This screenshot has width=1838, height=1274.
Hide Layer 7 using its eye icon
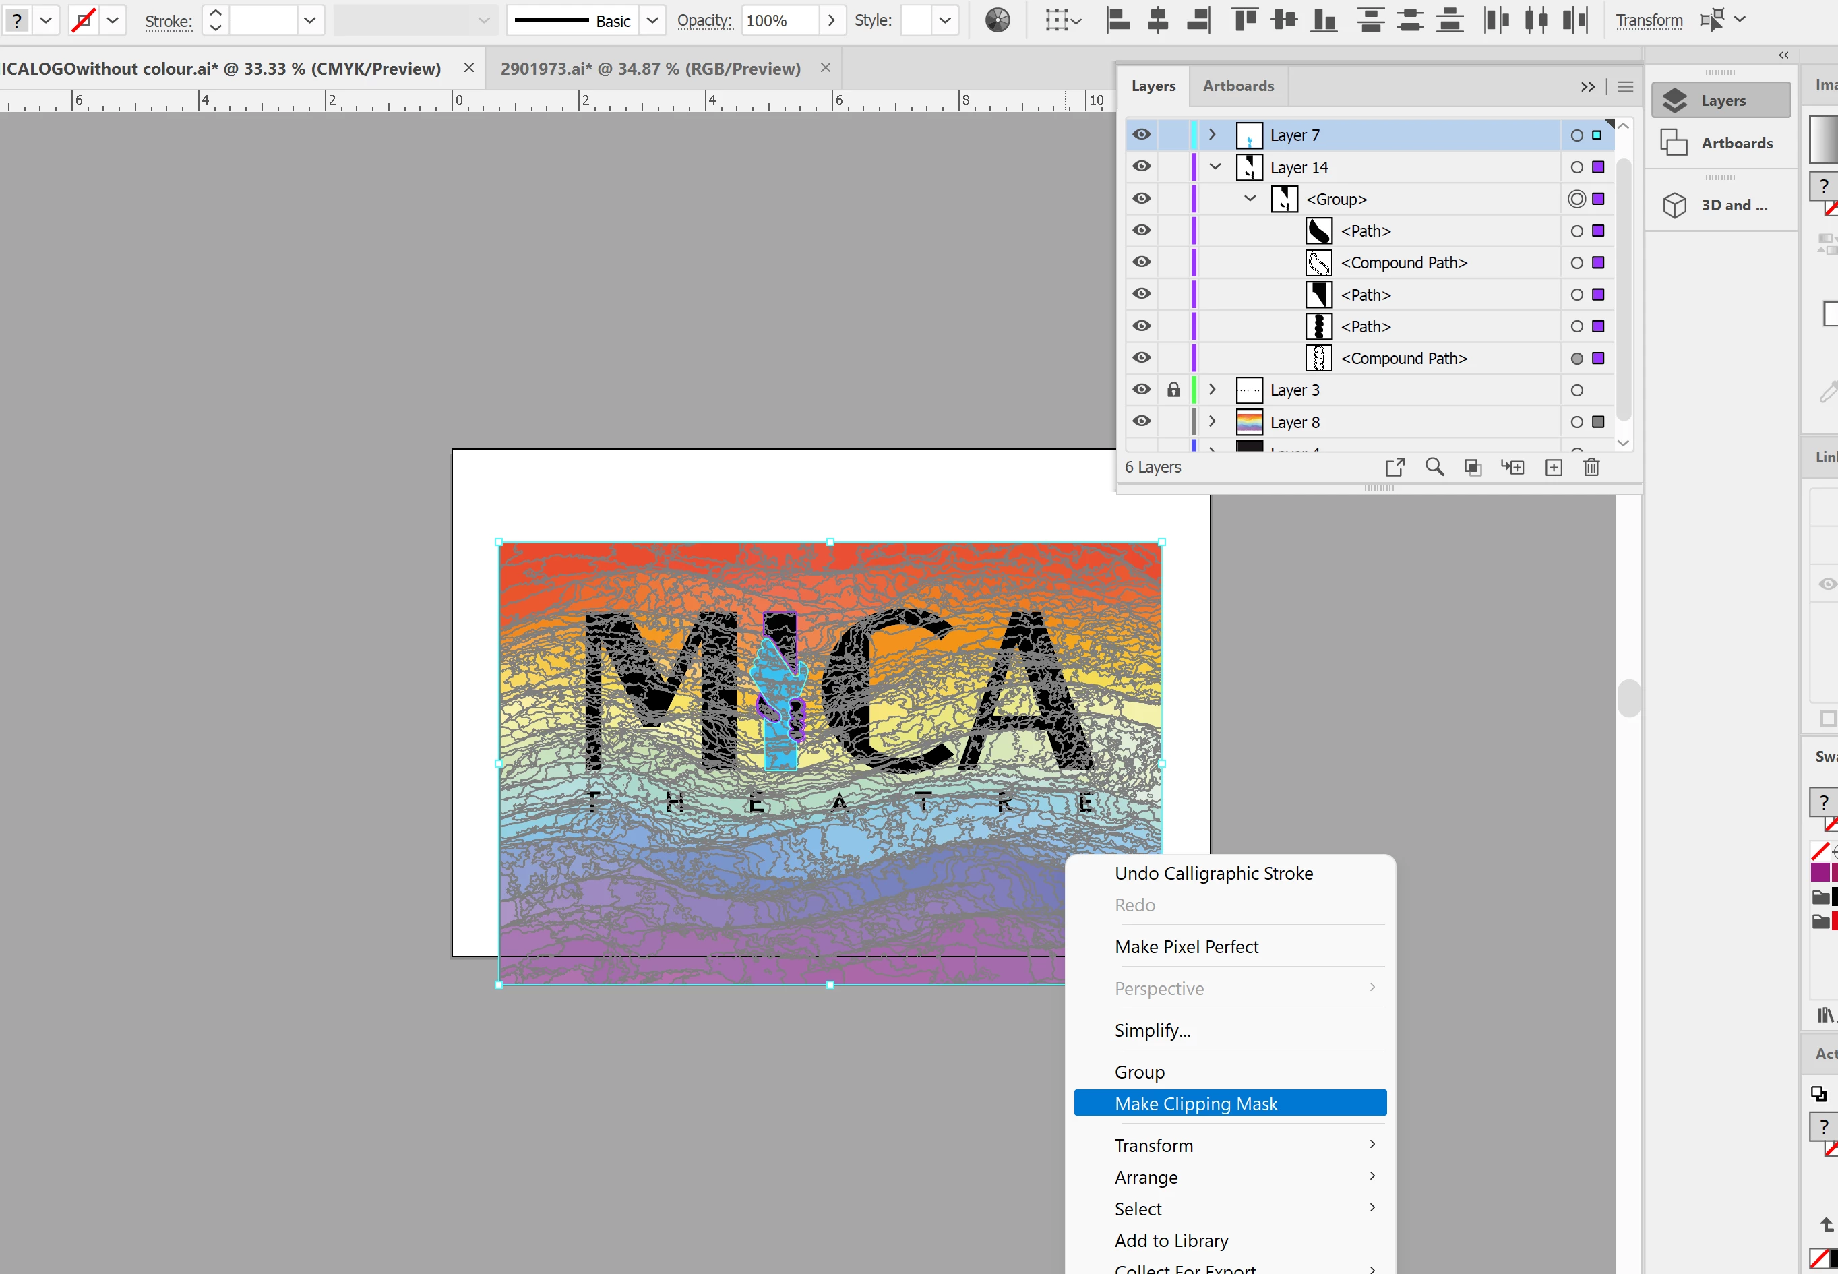1142,135
